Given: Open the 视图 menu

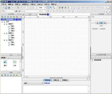Looking at the screenshot, I should (18, 4).
